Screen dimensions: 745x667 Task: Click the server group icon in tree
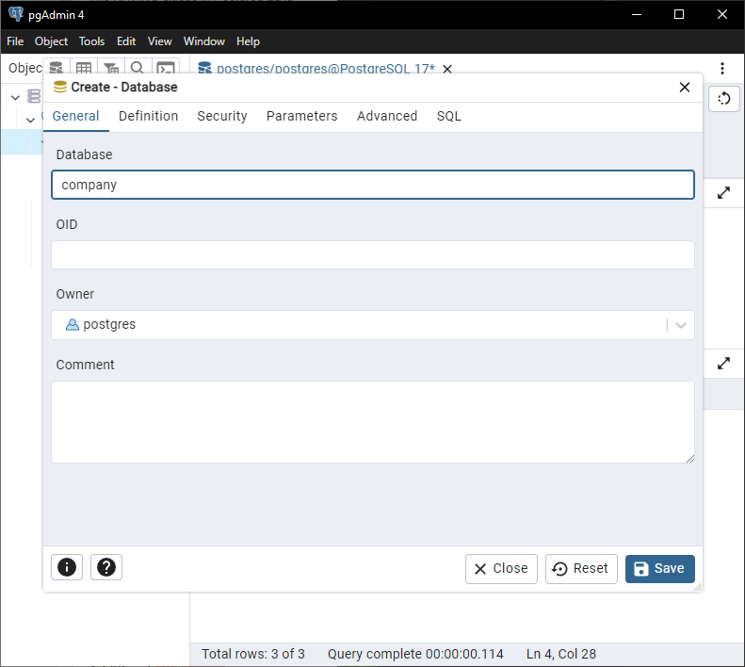34,96
